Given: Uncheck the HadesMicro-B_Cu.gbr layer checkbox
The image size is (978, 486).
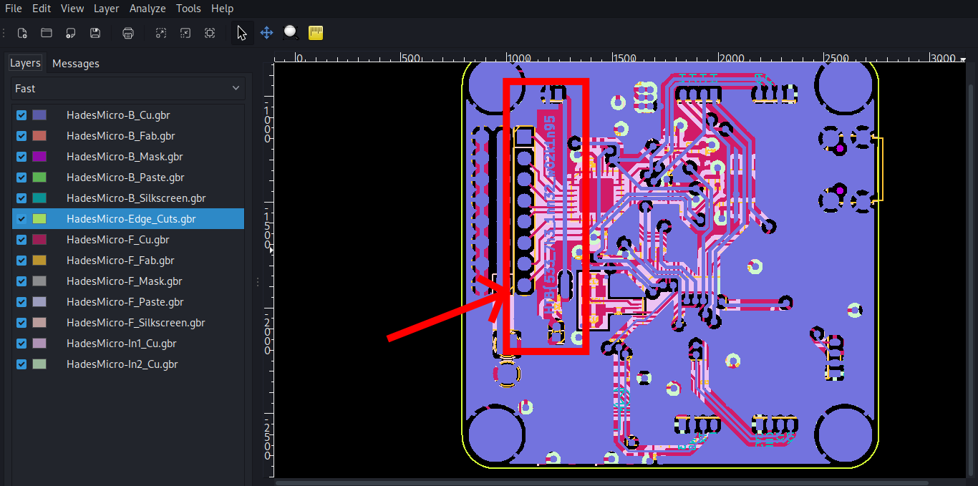Looking at the screenshot, I should (21, 115).
